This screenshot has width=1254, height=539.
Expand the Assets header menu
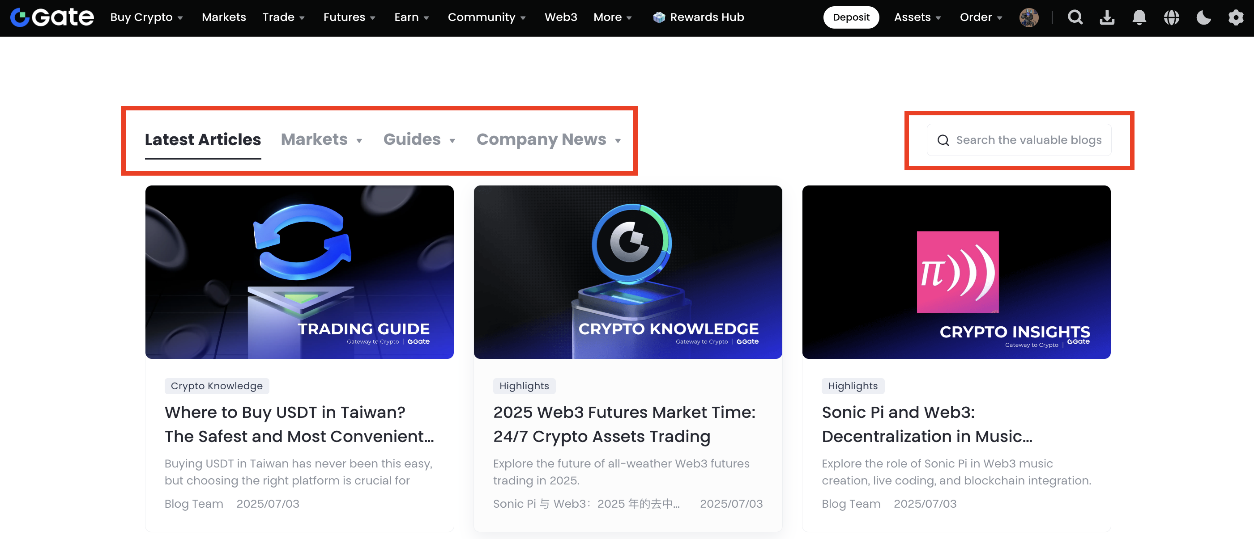pyautogui.click(x=917, y=17)
